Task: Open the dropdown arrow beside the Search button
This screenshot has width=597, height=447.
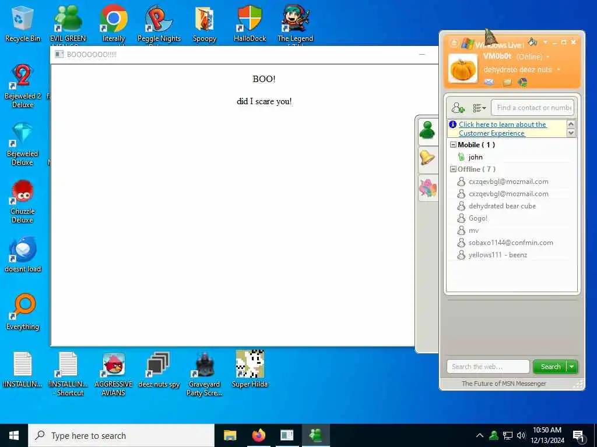Action: [x=572, y=367]
